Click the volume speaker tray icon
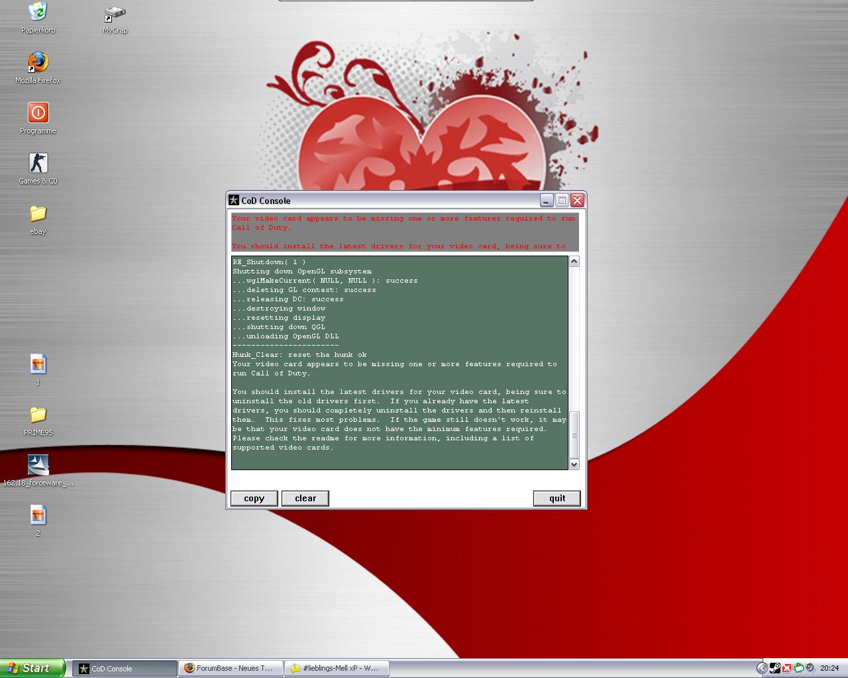The height and width of the screenshot is (678, 848). (x=809, y=668)
